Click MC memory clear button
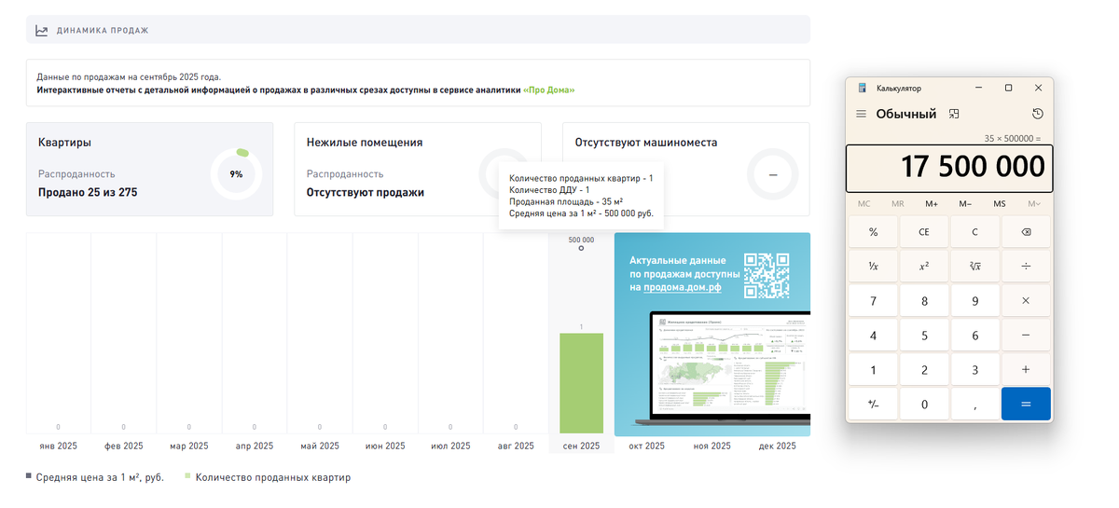 click(864, 203)
